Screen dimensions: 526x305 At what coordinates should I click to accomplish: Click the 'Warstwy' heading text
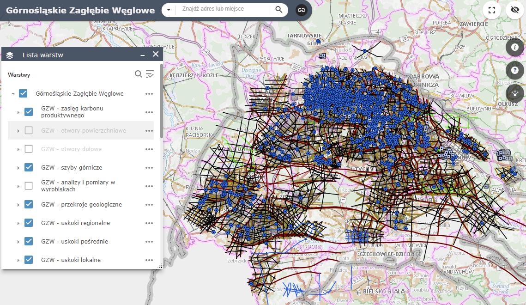[19, 74]
